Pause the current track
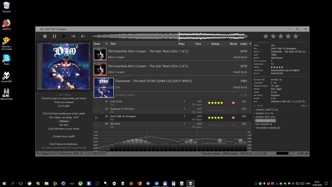The width and height of the screenshot is (332, 187). [54, 36]
